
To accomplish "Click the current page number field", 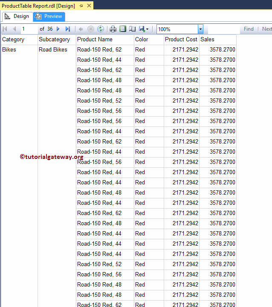I will click(29, 29).
